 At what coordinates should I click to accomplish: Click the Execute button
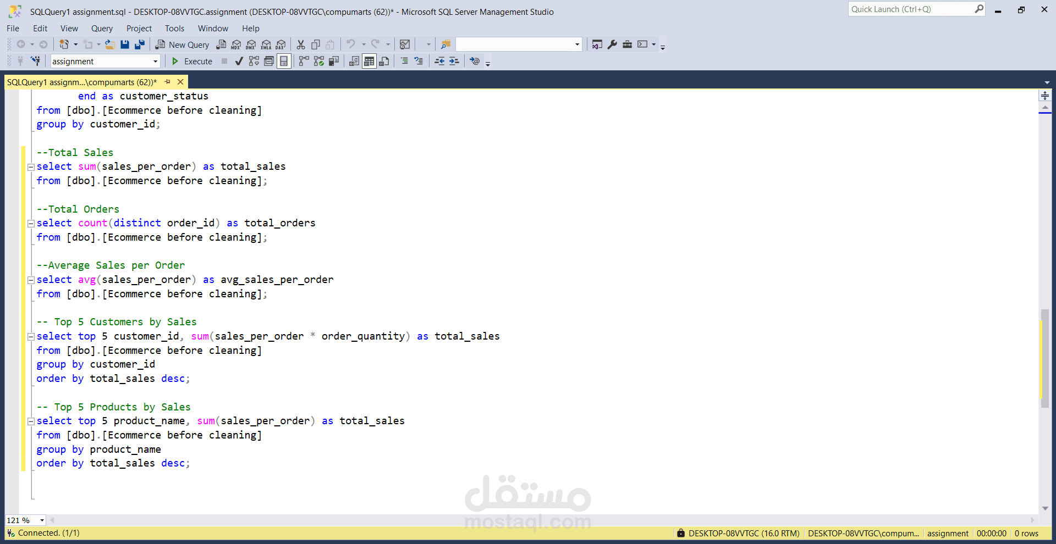click(x=192, y=61)
